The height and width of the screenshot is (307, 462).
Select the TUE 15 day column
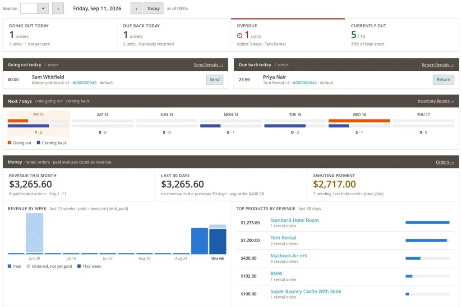pyautogui.click(x=295, y=124)
